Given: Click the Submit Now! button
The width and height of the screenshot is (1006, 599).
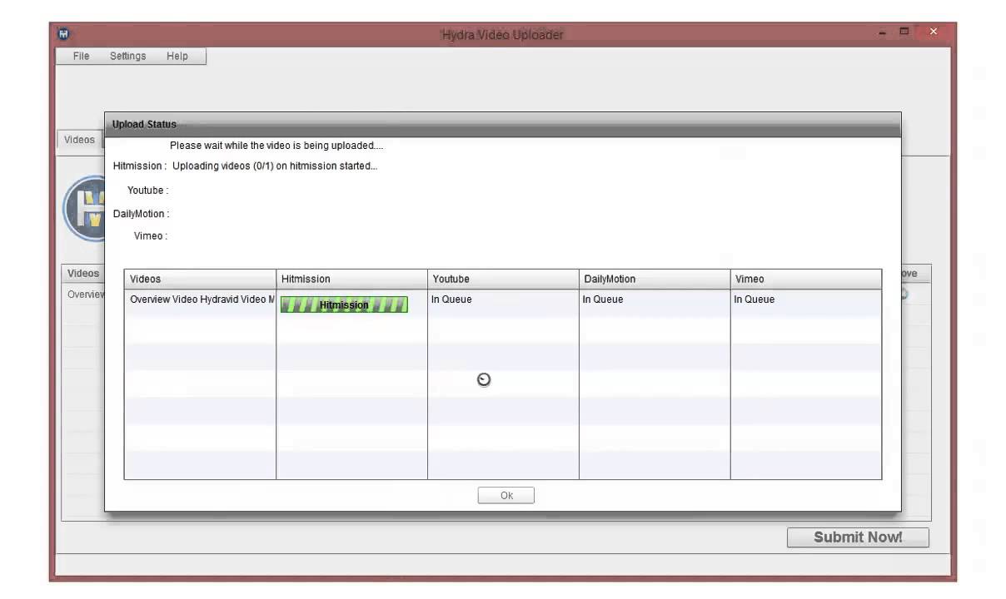Looking at the screenshot, I should (858, 537).
